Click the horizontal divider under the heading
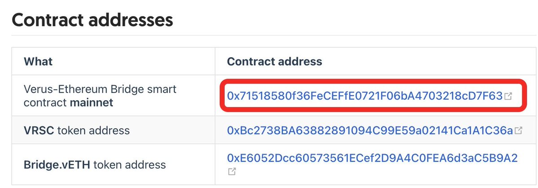Image resolution: width=538 pixels, height=188 pixels. (x=269, y=35)
